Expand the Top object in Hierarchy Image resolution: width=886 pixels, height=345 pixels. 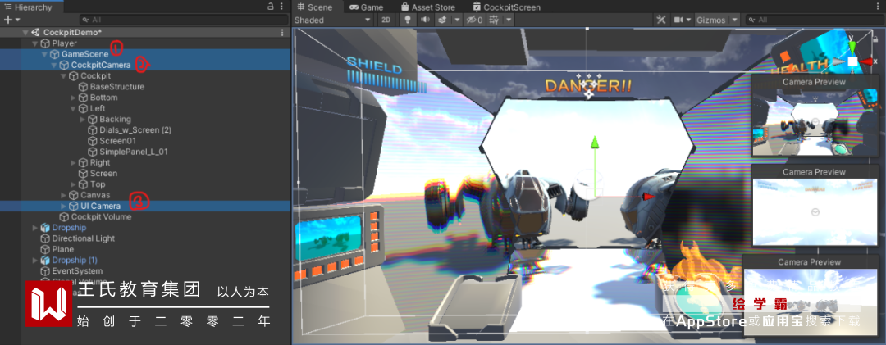73,184
